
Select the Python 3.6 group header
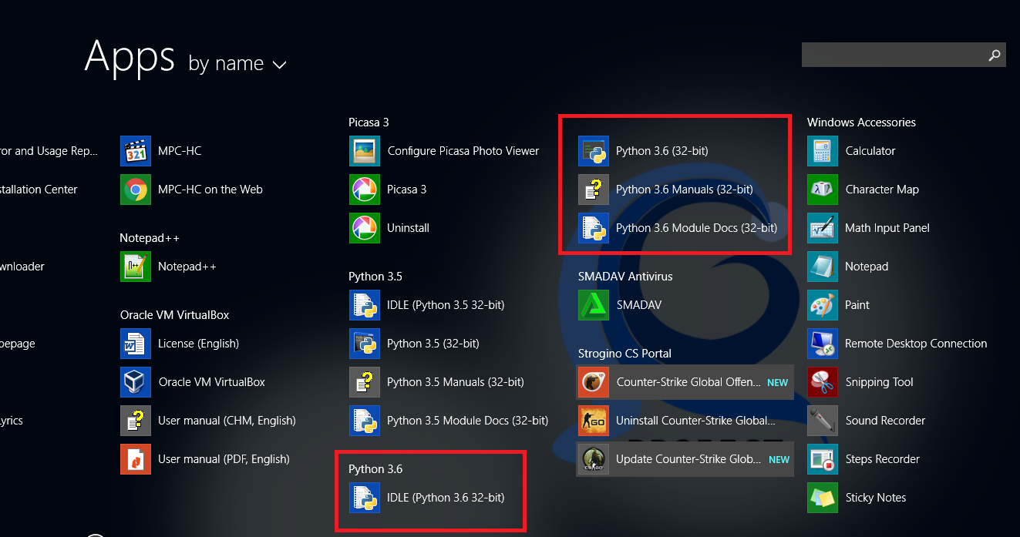(x=375, y=469)
